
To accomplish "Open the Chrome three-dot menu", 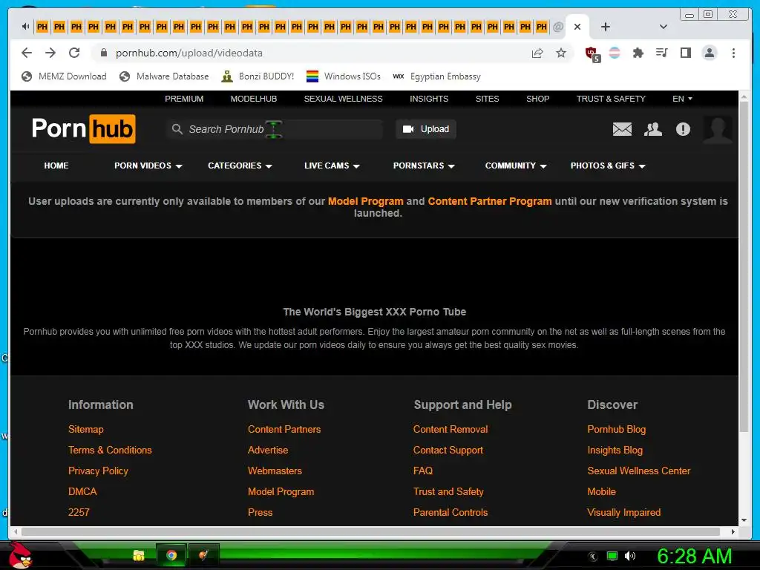I will [x=733, y=53].
